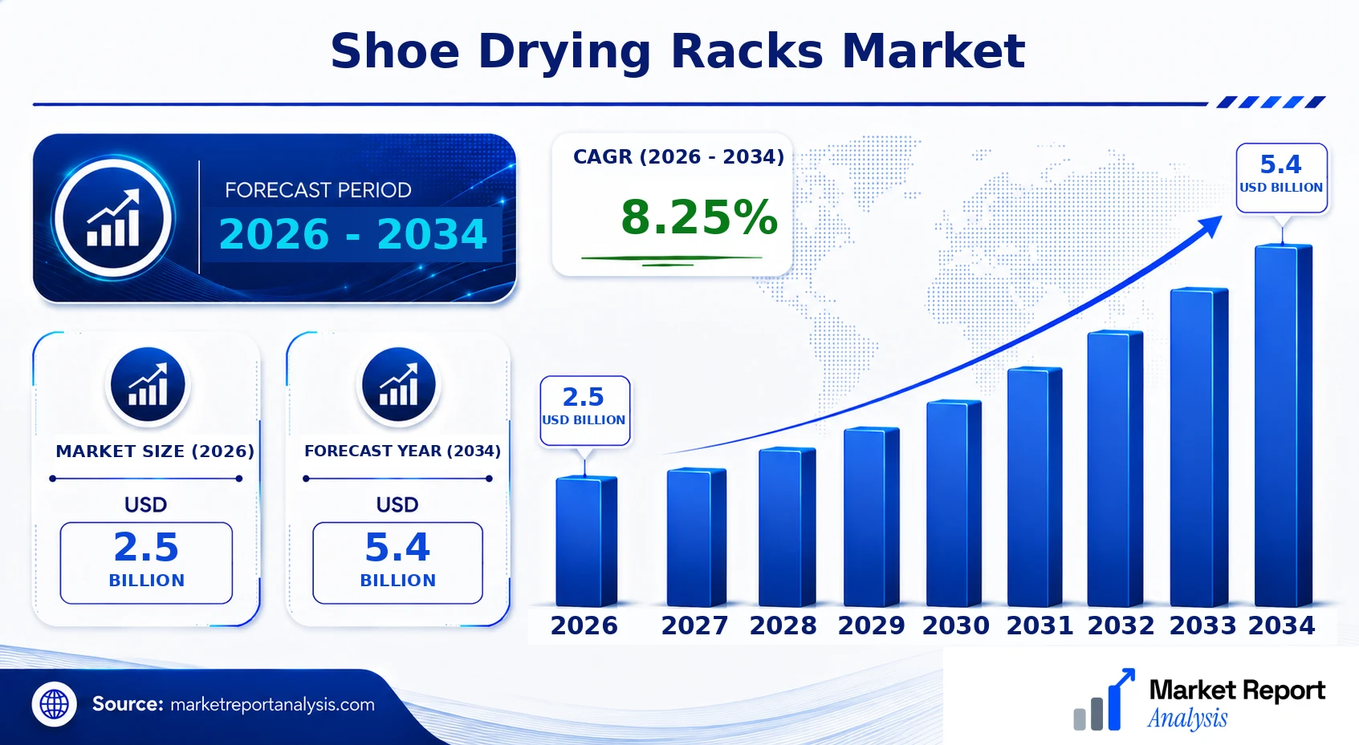Click the 2030 axis year label
Viewport: 1359px width, 745px height.
tap(956, 626)
